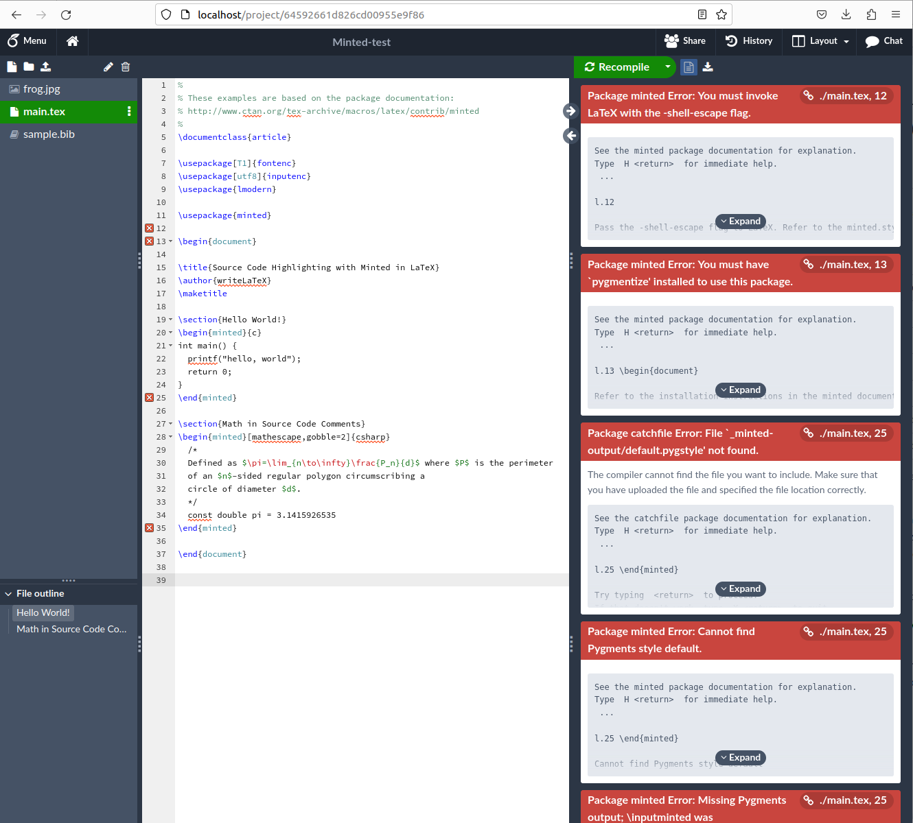Delete the selected file via trash icon
This screenshot has height=823, width=913.
click(125, 67)
